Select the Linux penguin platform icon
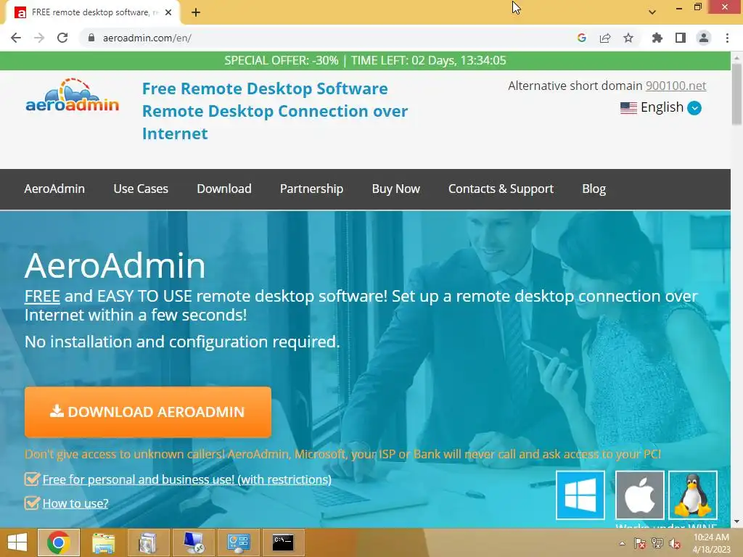This screenshot has height=557, width=743. 693,495
